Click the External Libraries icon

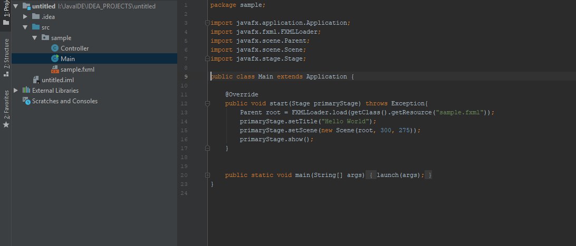coord(26,90)
